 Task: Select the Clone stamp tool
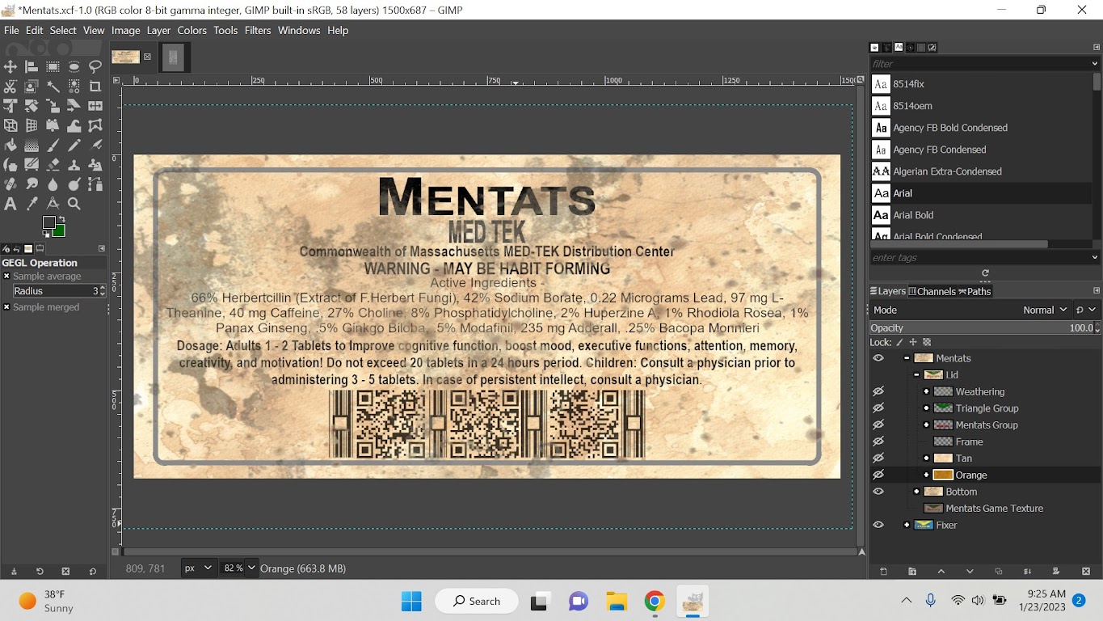(74, 165)
